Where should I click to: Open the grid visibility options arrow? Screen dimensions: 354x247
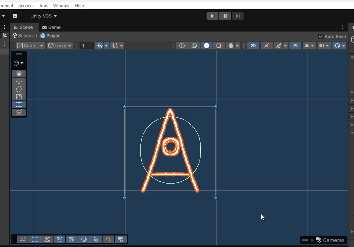[106, 46]
